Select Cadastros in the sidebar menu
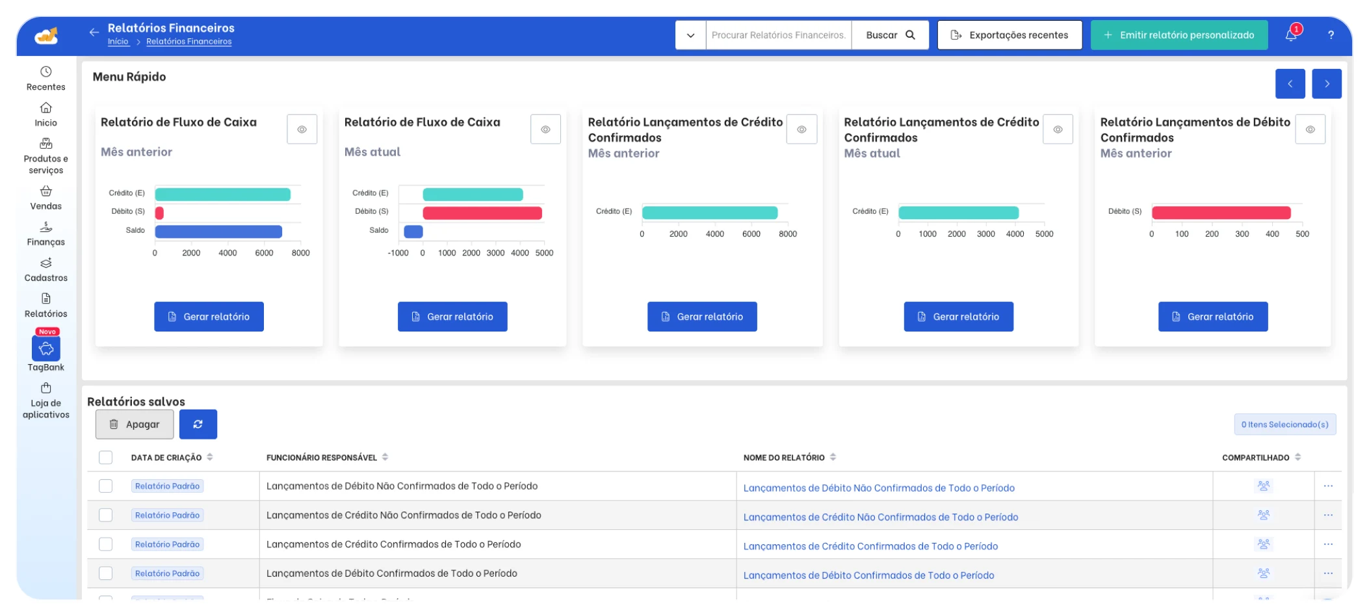This screenshot has width=1369, height=615. pyautogui.click(x=46, y=270)
